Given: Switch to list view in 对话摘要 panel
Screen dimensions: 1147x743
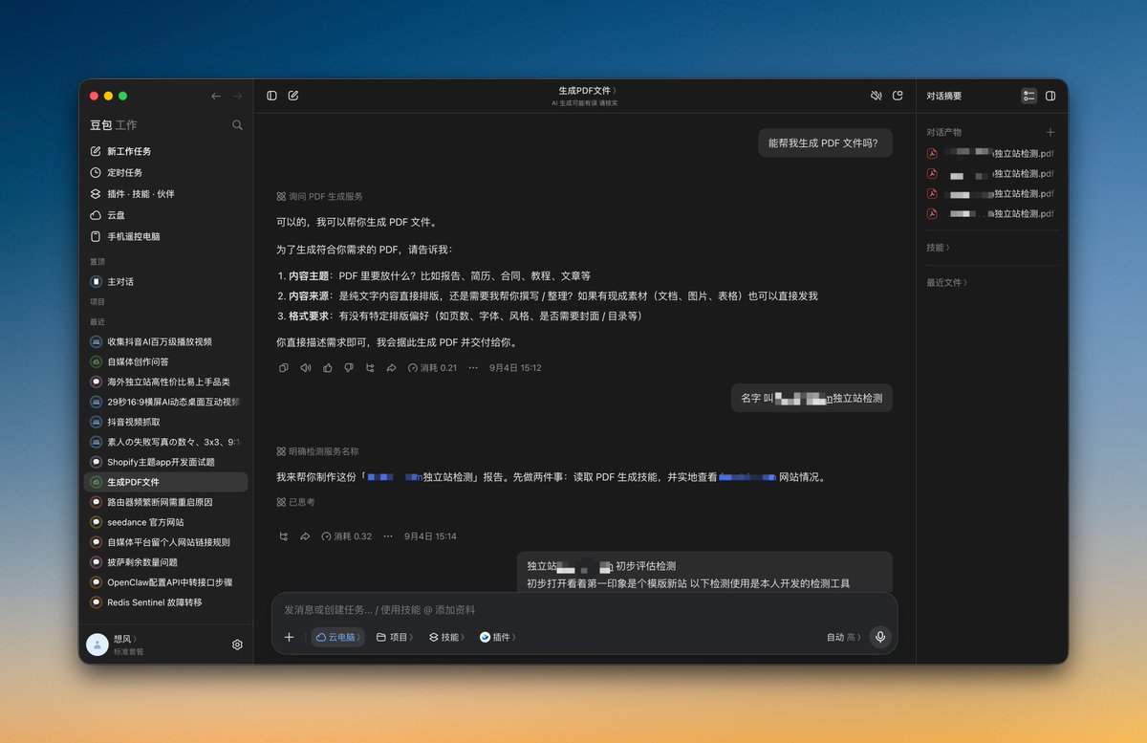Looking at the screenshot, I should pos(1028,96).
